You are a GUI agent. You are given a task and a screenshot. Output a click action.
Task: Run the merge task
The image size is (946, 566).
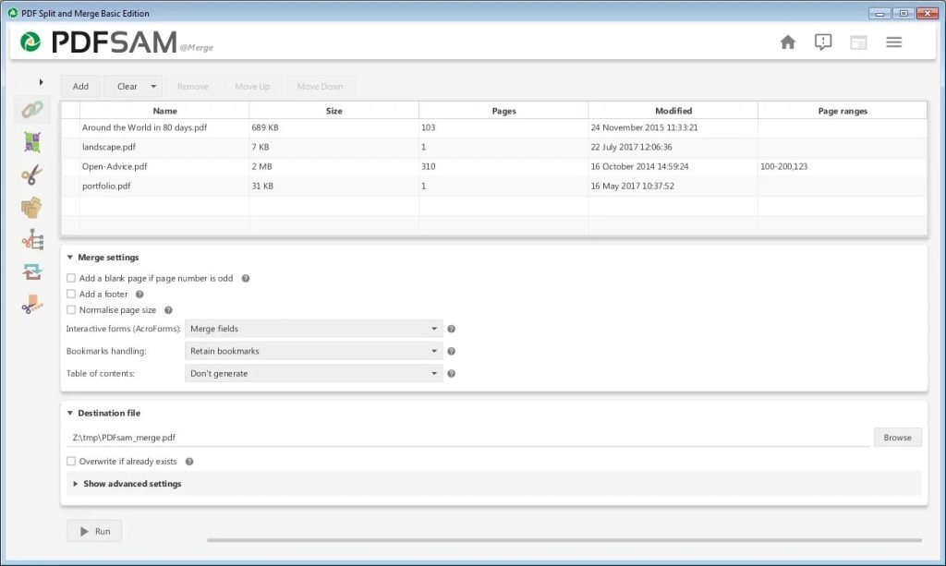[95, 531]
